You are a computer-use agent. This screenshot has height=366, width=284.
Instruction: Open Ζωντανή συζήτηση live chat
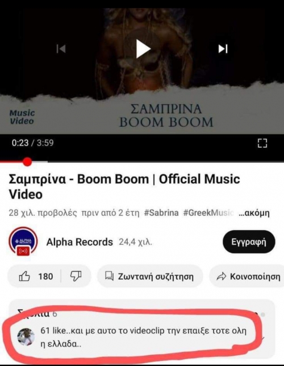tap(149, 277)
